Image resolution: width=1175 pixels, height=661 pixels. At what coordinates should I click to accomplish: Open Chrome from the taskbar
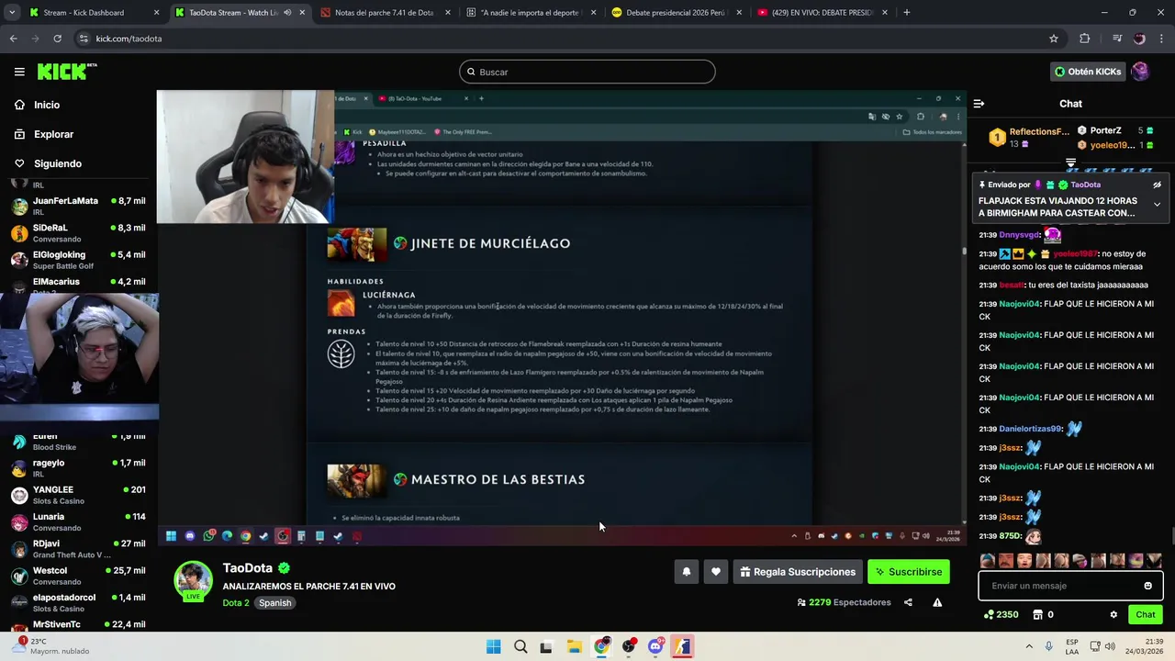point(601,646)
